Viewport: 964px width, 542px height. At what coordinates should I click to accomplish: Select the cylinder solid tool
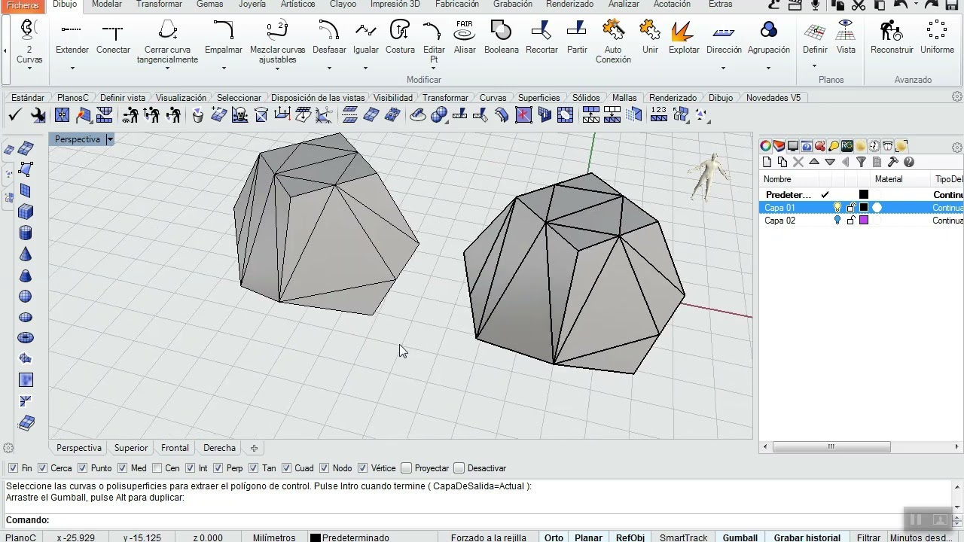[x=26, y=233]
